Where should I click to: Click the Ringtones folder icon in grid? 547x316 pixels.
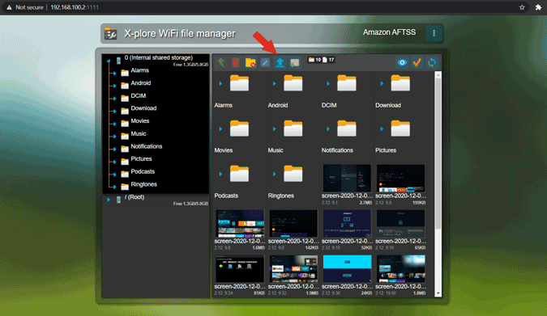(x=293, y=174)
